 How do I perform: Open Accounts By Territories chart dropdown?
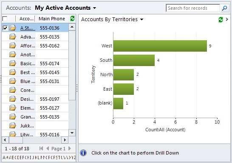(x=141, y=19)
